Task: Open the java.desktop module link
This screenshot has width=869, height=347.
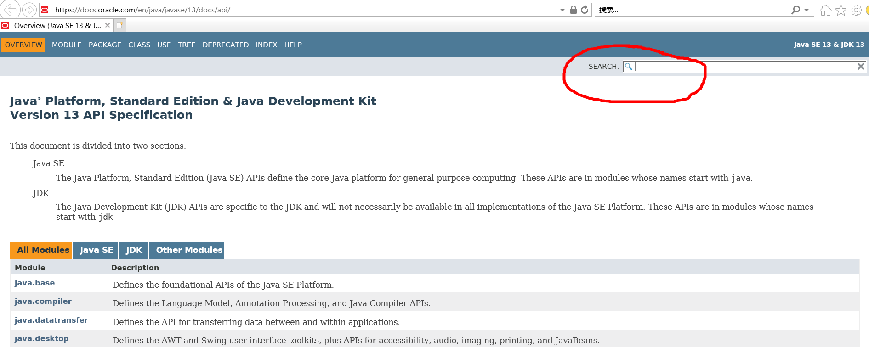Action: pos(41,339)
